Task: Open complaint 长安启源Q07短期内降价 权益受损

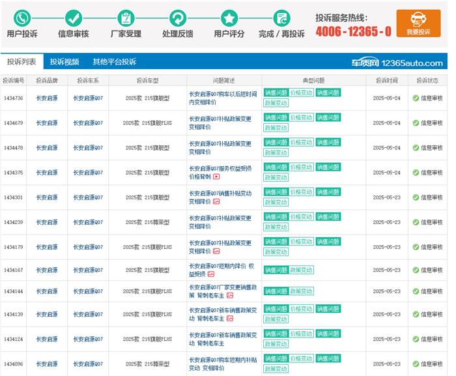Action: 221,270
